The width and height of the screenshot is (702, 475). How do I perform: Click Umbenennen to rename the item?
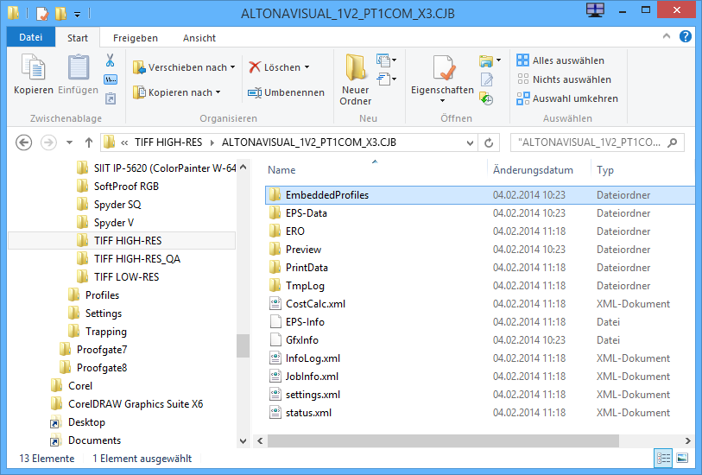click(286, 92)
